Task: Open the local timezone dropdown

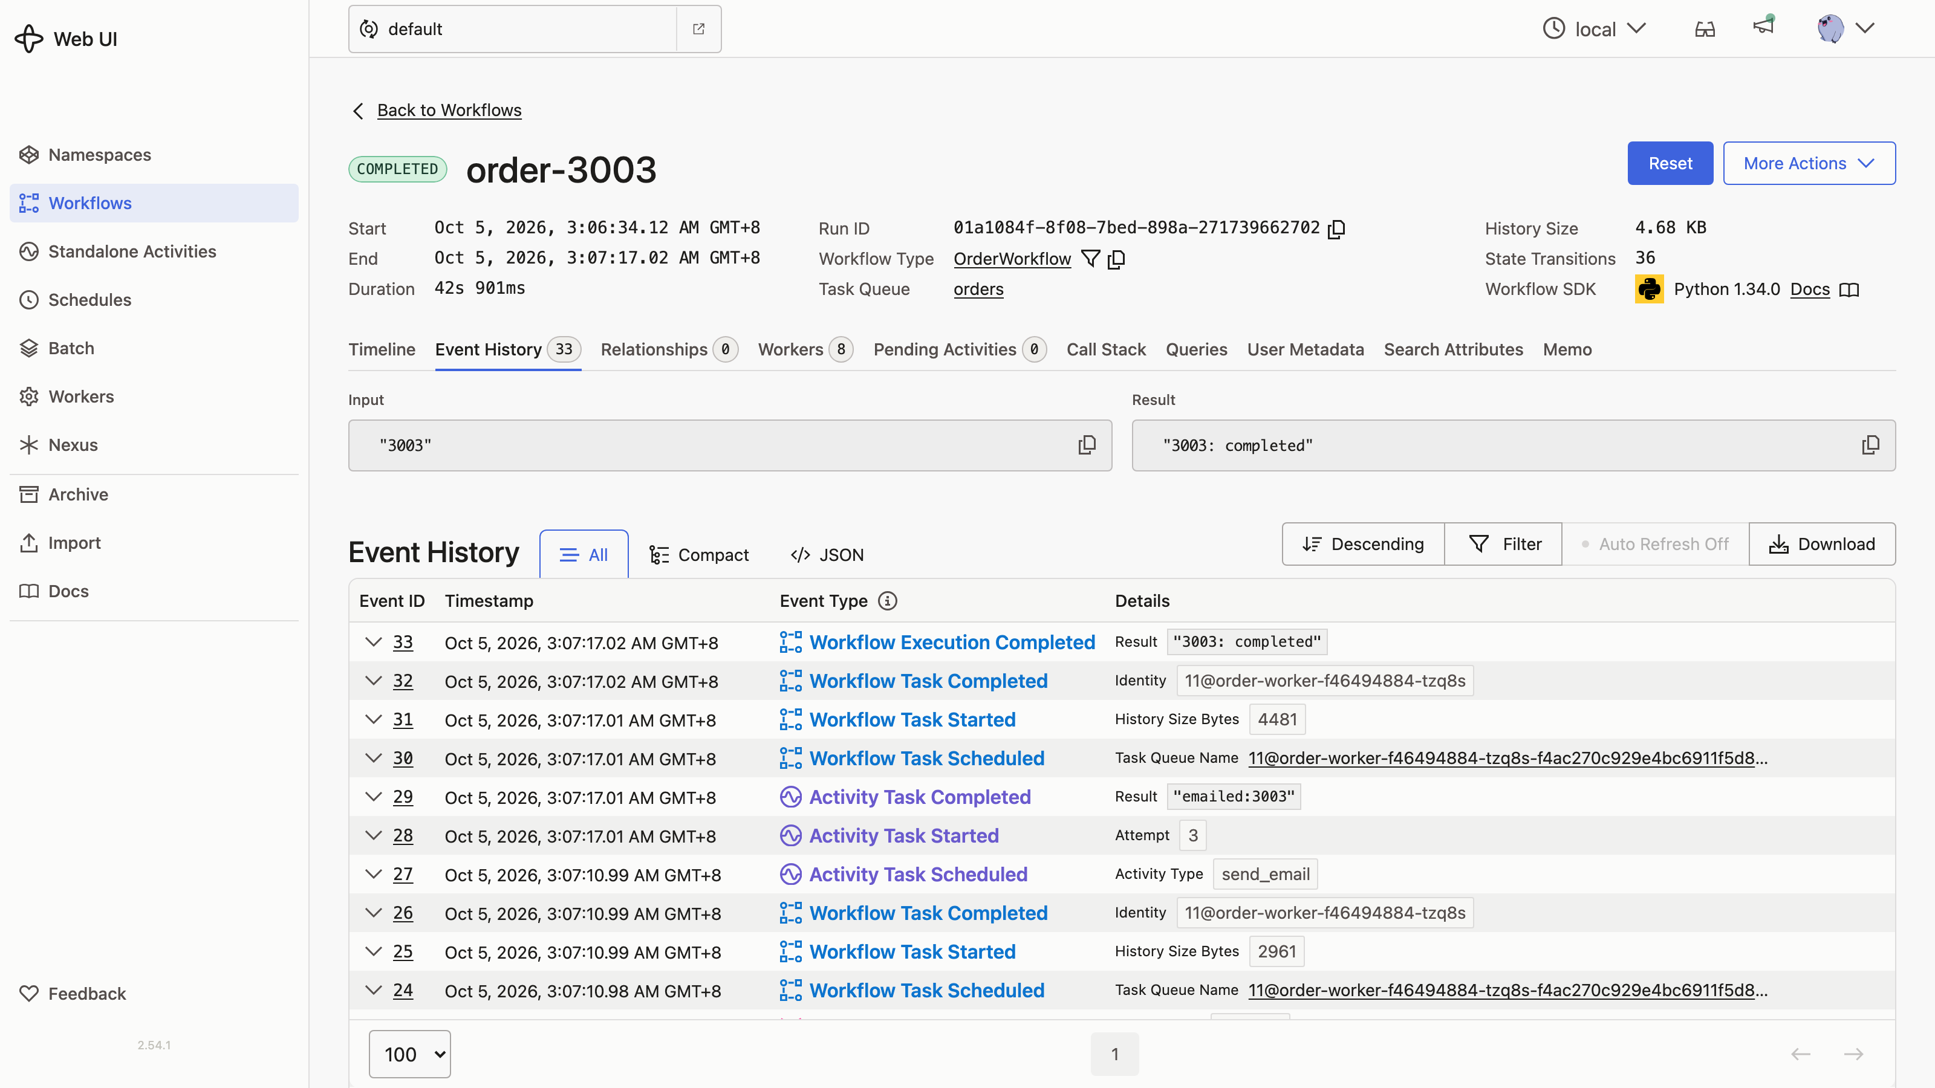Action: click(1594, 28)
